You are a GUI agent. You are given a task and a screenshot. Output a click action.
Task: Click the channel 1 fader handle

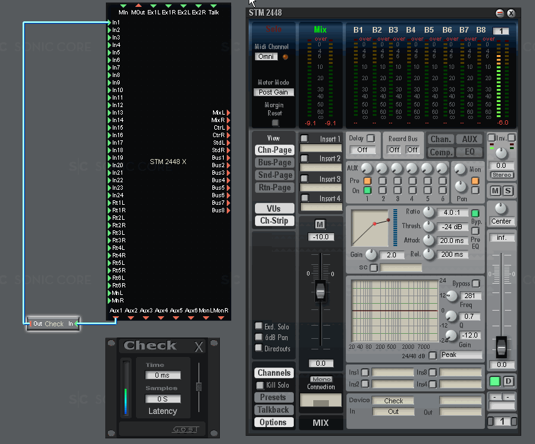click(x=501, y=347)
